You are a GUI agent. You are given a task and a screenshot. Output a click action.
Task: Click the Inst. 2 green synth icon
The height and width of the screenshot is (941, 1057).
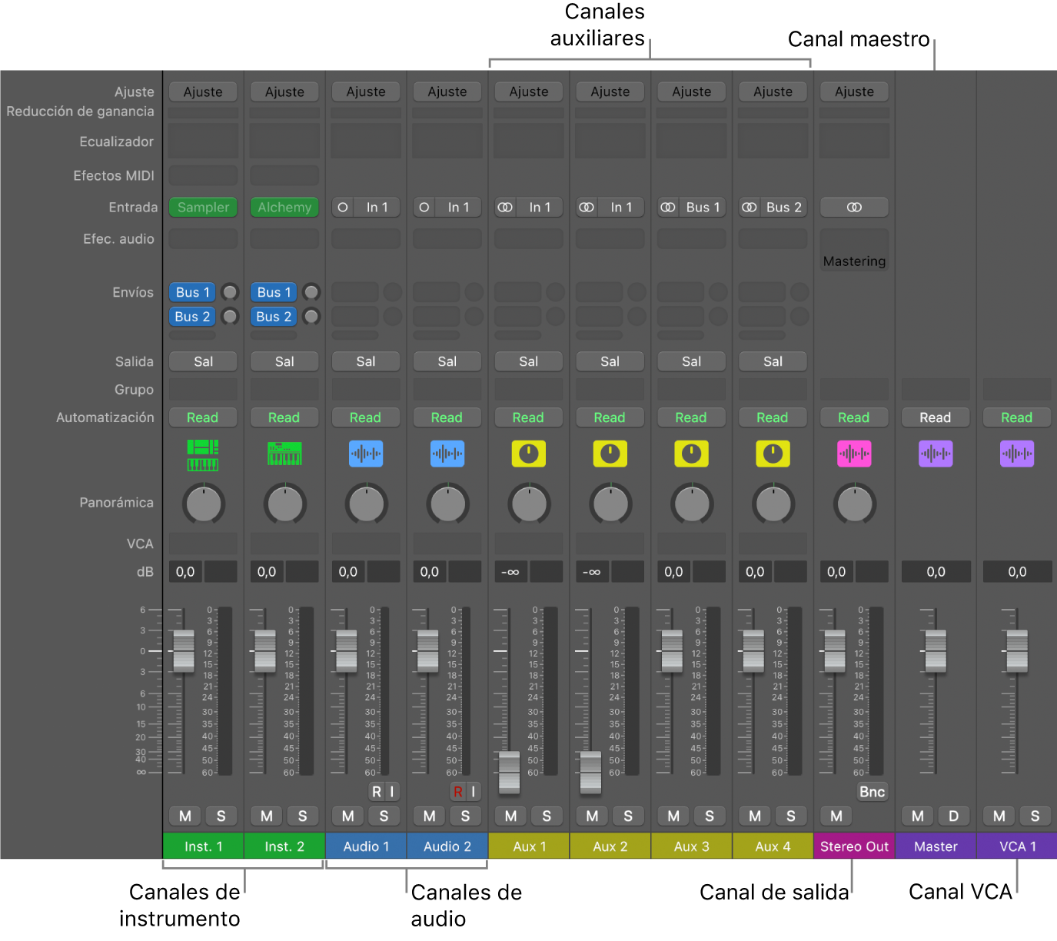[x=284, y=454]
